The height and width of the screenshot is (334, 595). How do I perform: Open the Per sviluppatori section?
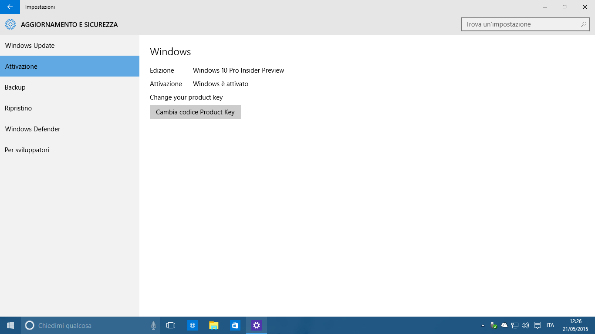pyautogui.click(x=70, y=150)
